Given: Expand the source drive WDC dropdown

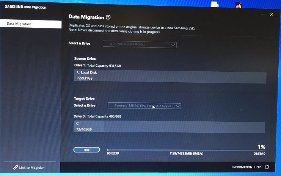Looking at the screenshot, I should (140, 45).
